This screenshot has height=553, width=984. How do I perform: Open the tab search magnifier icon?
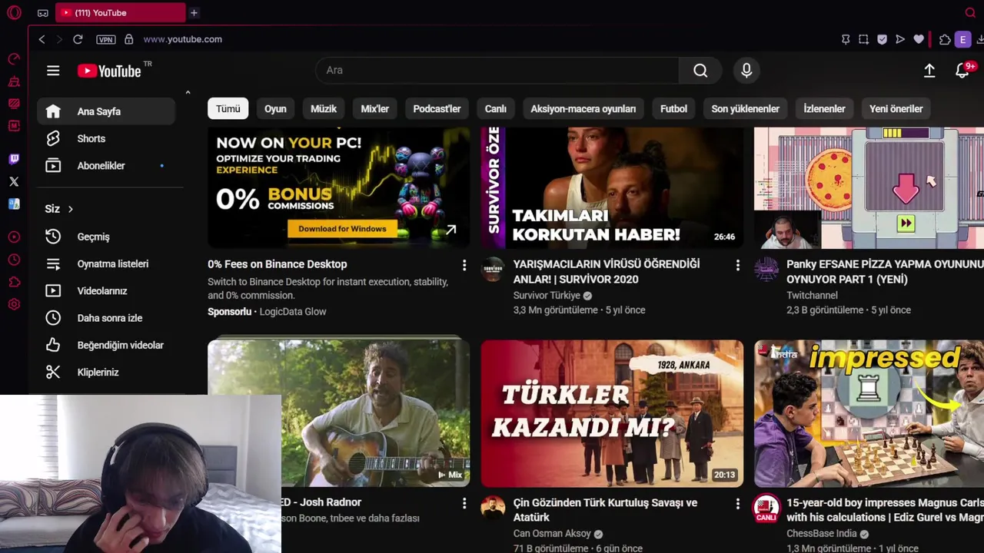click(970, 13)
